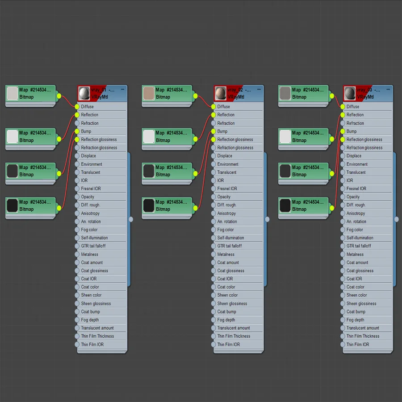Click the Bump input socket on vray_03
The width and height of the screenshot is (402, 402).
[343, 131]
